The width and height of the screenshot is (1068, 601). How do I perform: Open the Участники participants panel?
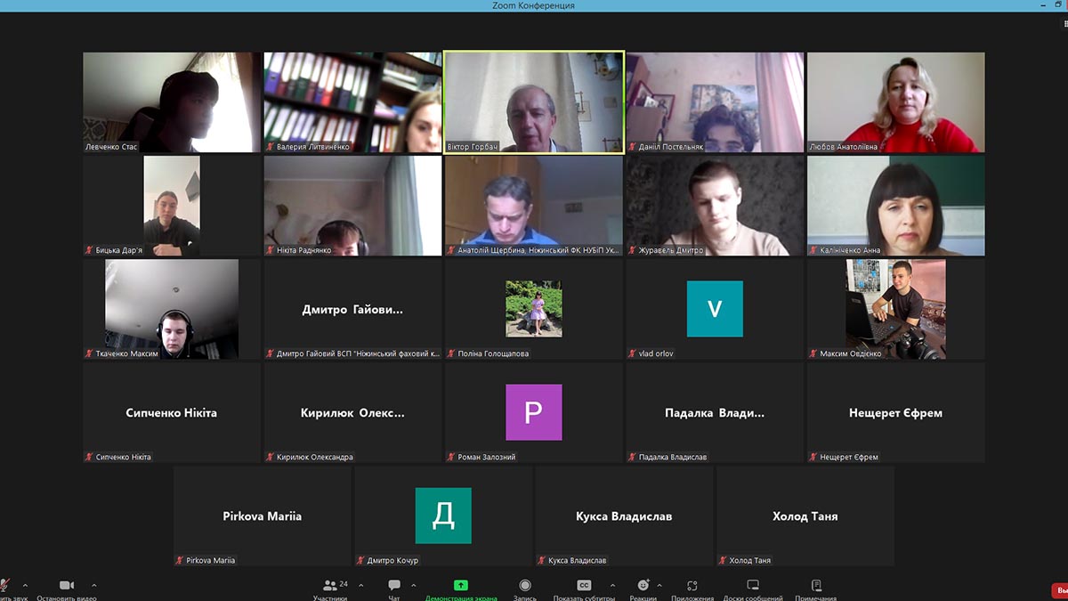tap(329, 585)
